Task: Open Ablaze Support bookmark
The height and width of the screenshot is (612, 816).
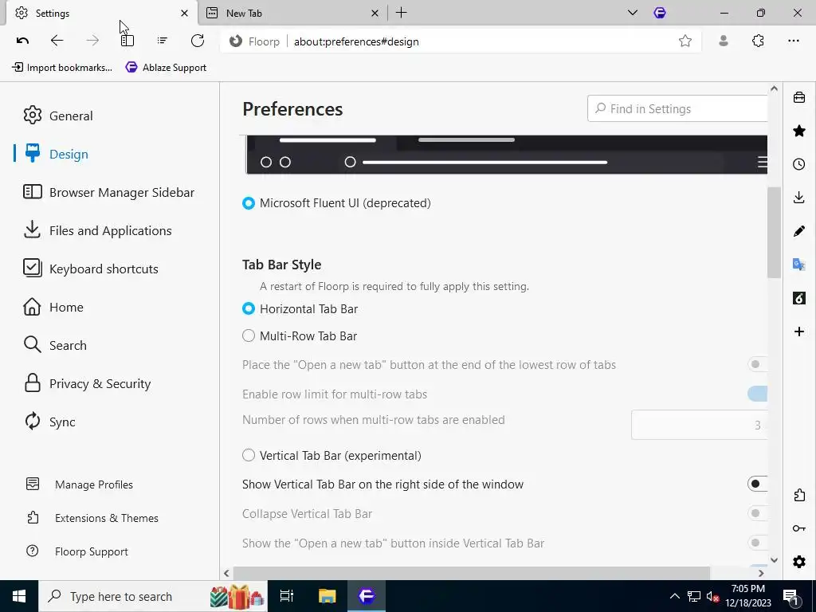Action: coord(166,68)
